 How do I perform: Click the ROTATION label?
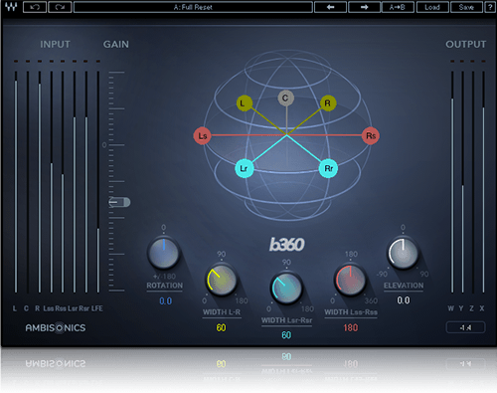pos(165,286)
